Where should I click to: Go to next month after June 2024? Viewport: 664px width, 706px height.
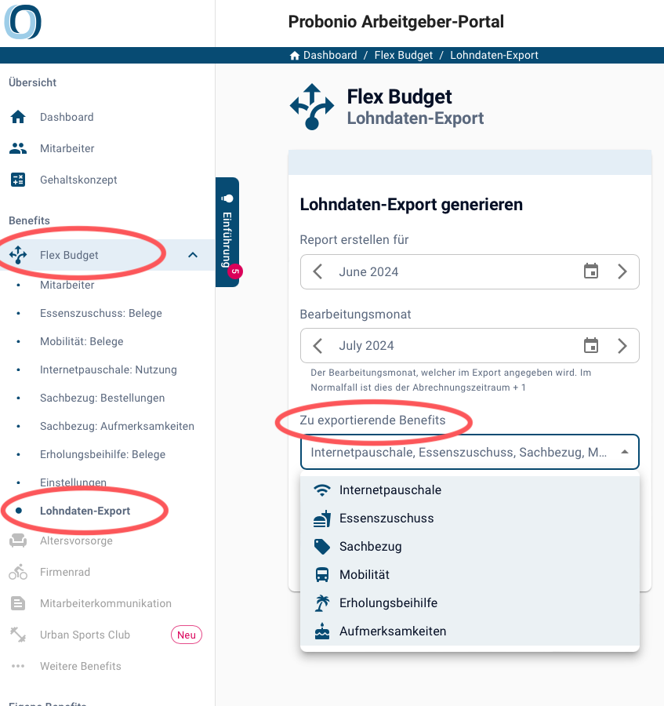[x=622, y=271]
